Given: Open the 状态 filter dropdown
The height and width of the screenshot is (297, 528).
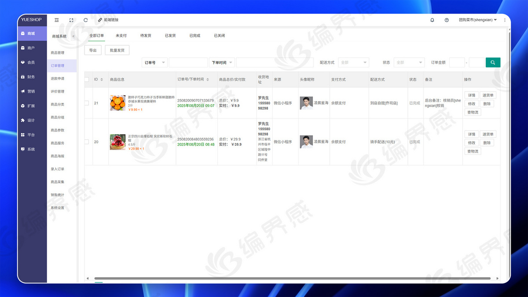Looking at the screenshot, I should coord(409,62).
